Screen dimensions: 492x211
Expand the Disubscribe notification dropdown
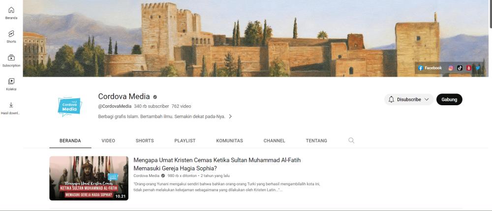click(x=409, y=99)
